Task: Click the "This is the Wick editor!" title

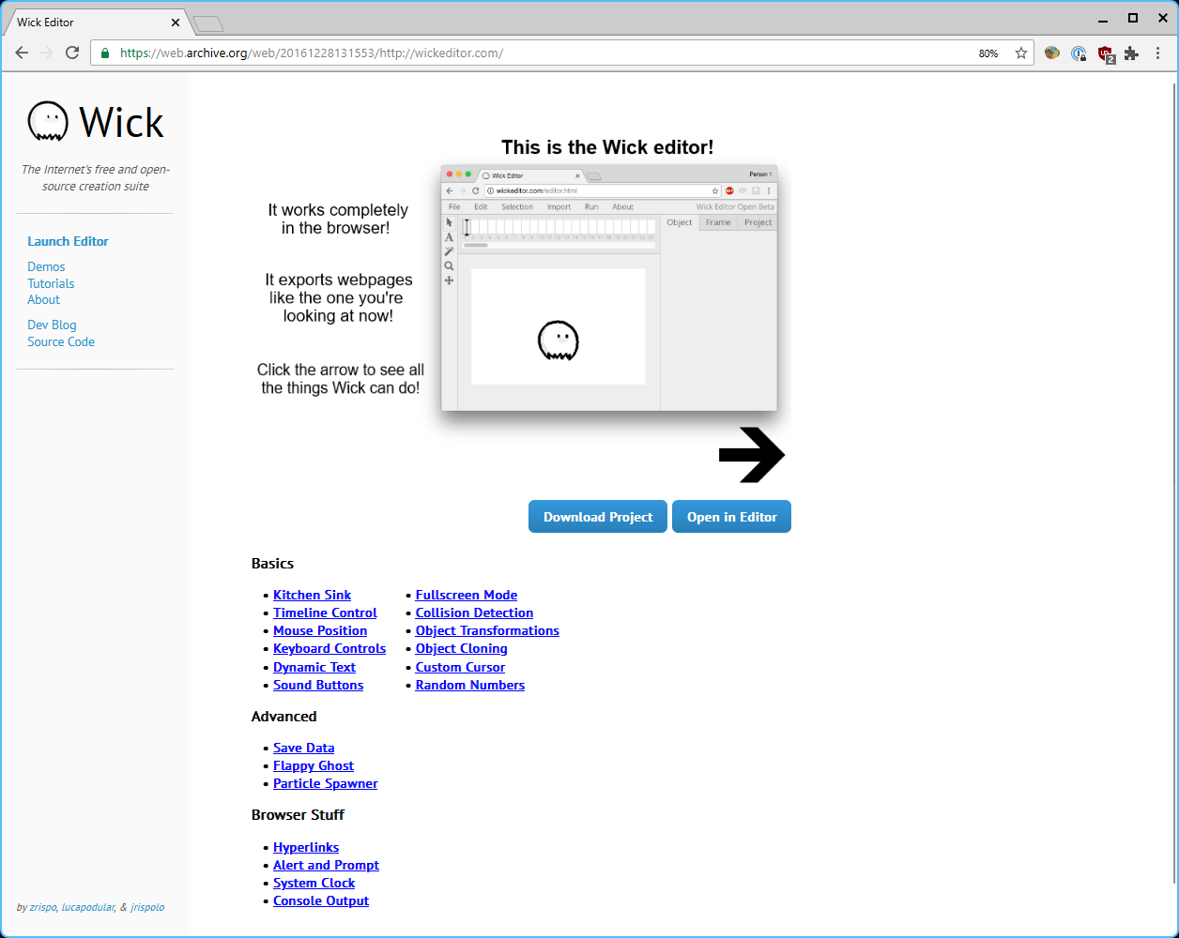Action: (x=607, y=147)
